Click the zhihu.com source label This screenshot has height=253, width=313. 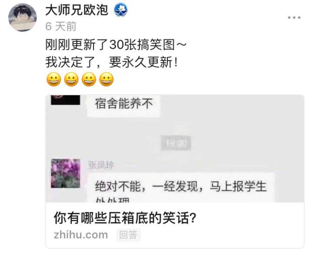81,235
